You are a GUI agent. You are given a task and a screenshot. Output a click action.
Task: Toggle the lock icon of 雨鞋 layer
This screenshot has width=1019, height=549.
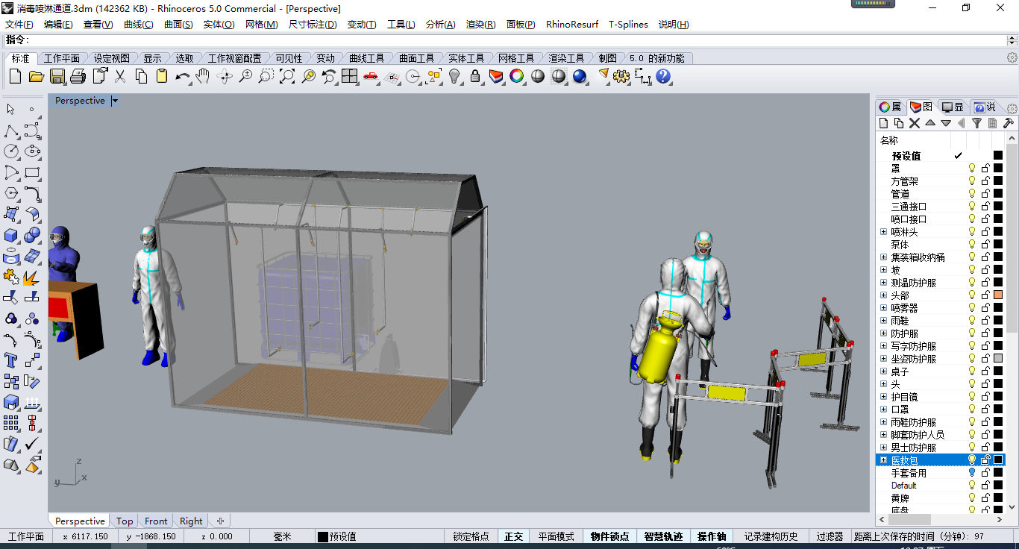[x=985, y=321]
